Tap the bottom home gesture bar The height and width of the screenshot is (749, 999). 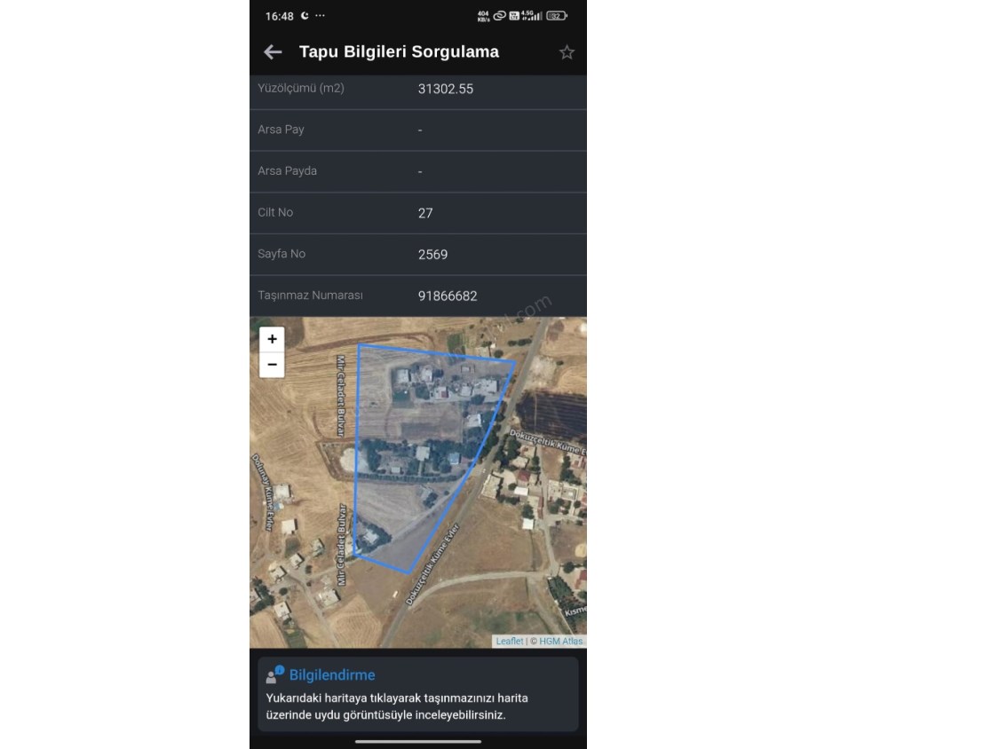(x=418, y=741)
